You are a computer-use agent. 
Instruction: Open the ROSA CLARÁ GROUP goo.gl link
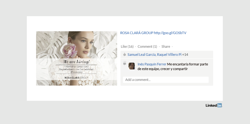pos(153,33)
